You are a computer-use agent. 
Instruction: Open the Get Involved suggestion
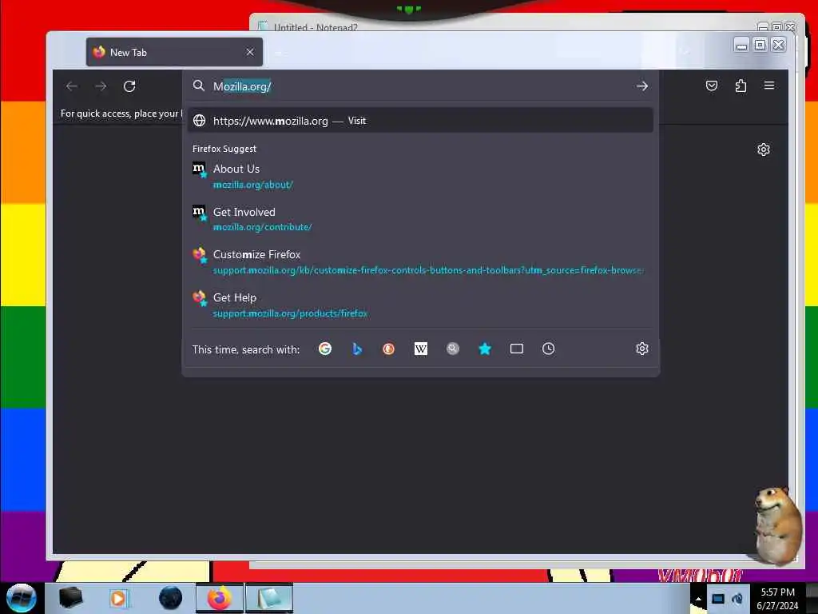click(x=420, y=219)
